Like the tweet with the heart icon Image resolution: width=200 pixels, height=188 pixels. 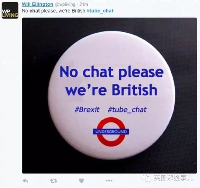pyautogui.click(x=81, y=181)
